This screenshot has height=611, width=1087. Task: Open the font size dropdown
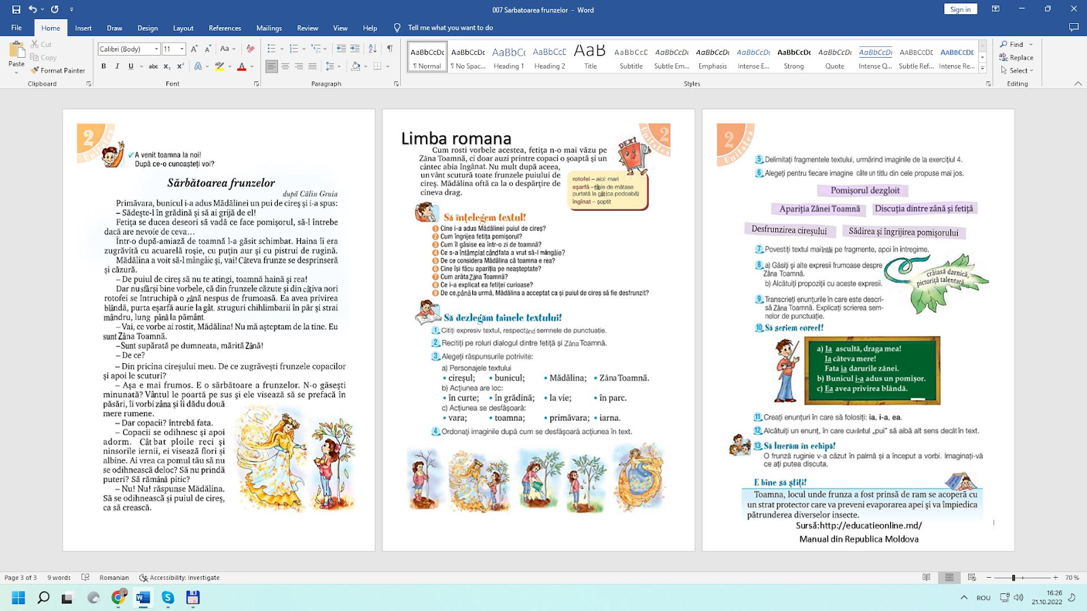pyautogui.click(x=182, y=49)
